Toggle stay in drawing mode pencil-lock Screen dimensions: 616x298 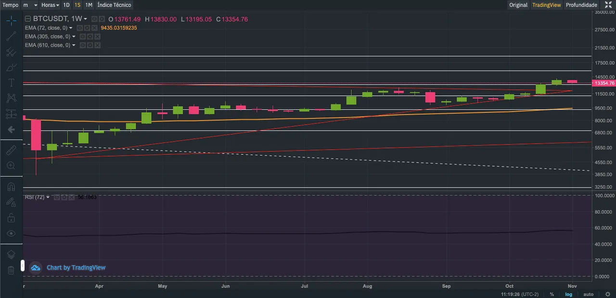tap(11, 202)
